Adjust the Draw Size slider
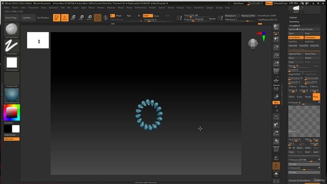Viewport: 327px width, 184px height. coord(199,19)
